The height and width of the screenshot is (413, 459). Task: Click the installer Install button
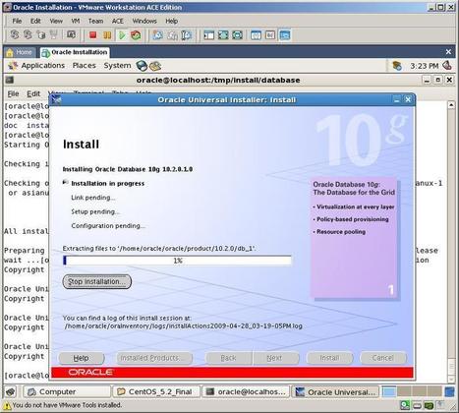click(x=329, y=358)
